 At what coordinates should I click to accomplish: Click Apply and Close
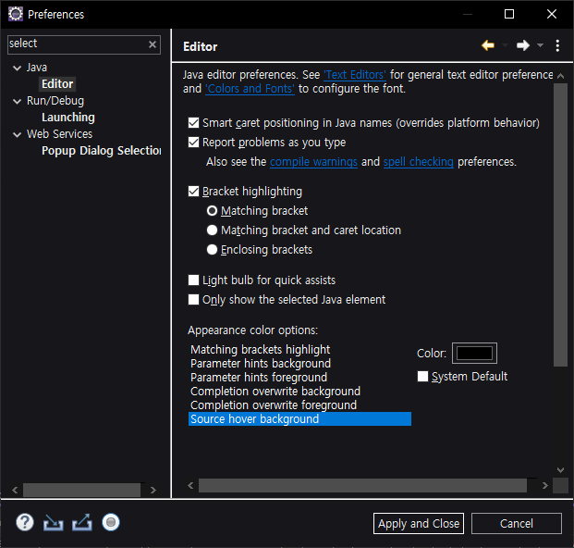[419, 523]
